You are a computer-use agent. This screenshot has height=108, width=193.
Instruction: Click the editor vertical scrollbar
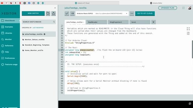tap(192, 49)
